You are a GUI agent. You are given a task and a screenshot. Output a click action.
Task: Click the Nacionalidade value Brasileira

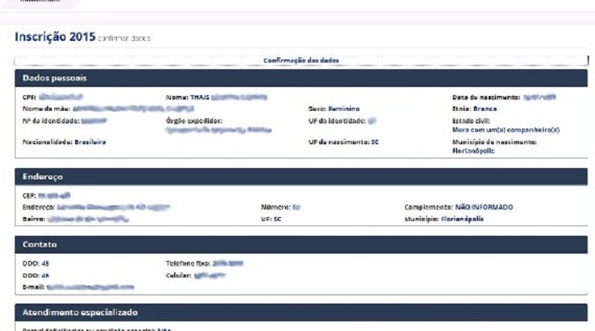pyautogui.click(x=89, y=141)
